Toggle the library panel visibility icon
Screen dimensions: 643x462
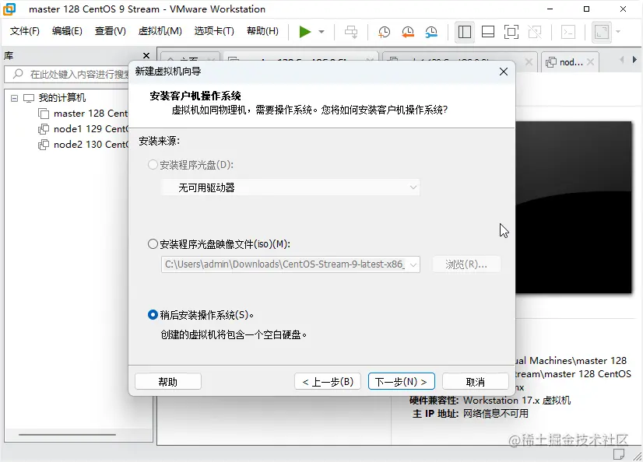pyautogui.click(x=465, y=32)
